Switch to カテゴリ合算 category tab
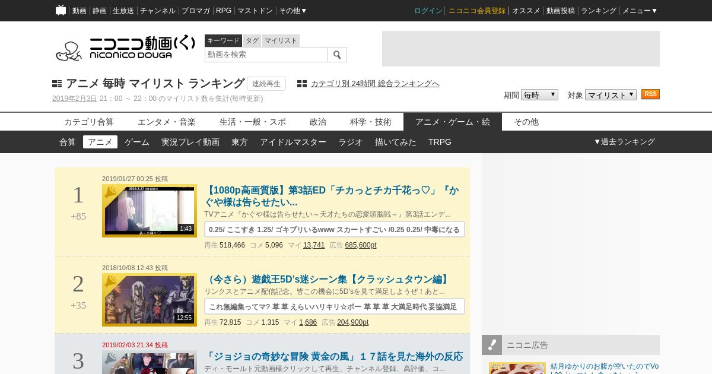Viewport: 712px width, 374px height. (x=89, y=122)
